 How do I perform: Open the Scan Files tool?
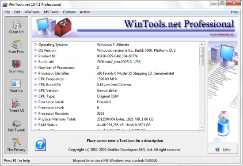[x=16, y=47]
